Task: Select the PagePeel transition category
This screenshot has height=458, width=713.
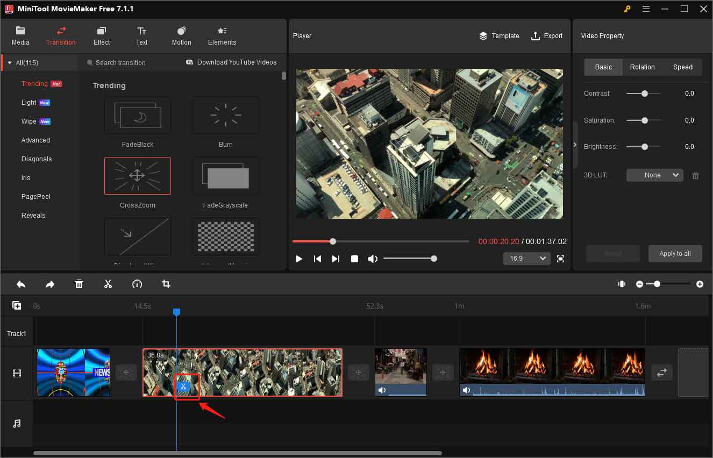Action: pyautogui.click(x=36, y=197)
